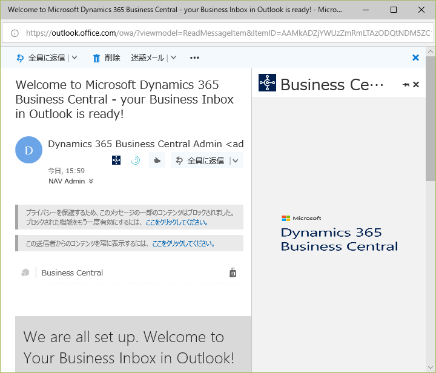Close the Business Central side pane
Screen dimensions: 436x373
(416, 84)
